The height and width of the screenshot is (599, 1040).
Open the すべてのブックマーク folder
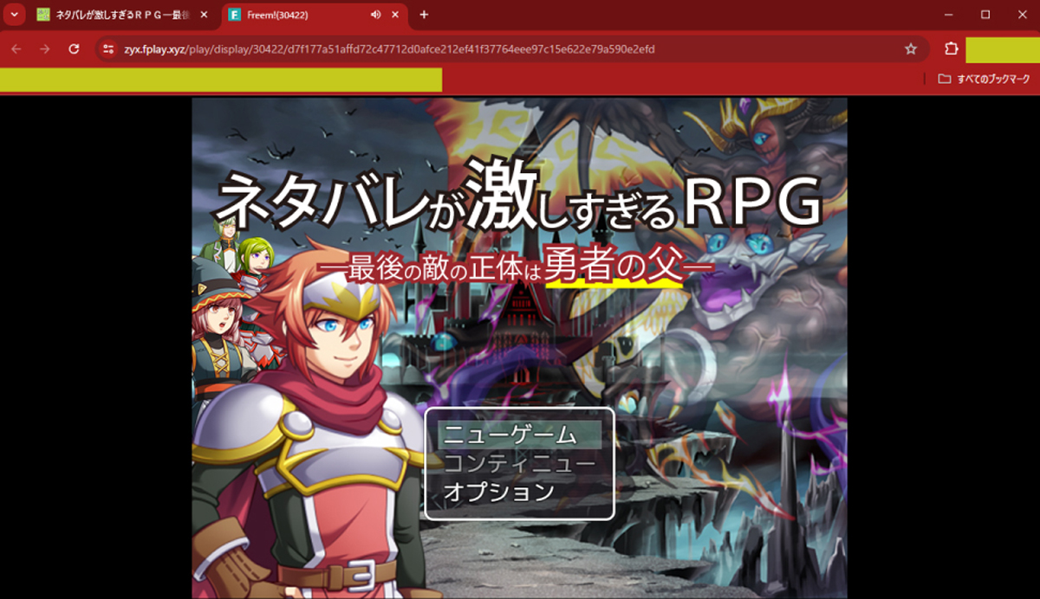click(x=983, y=79)
